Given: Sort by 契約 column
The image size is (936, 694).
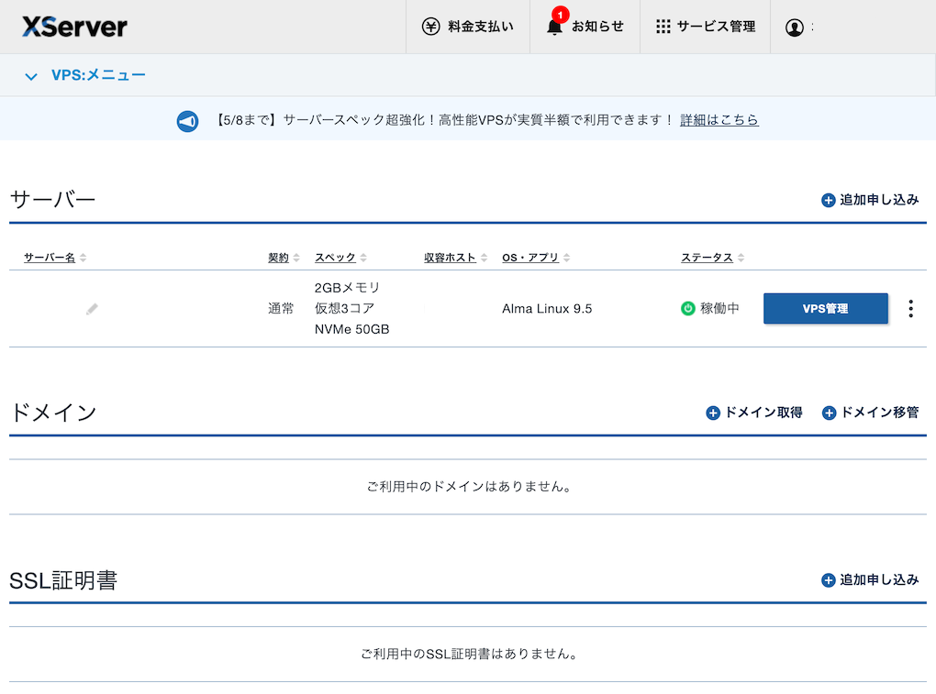Looking at the screenshot, I should click(x=284, y=258).
